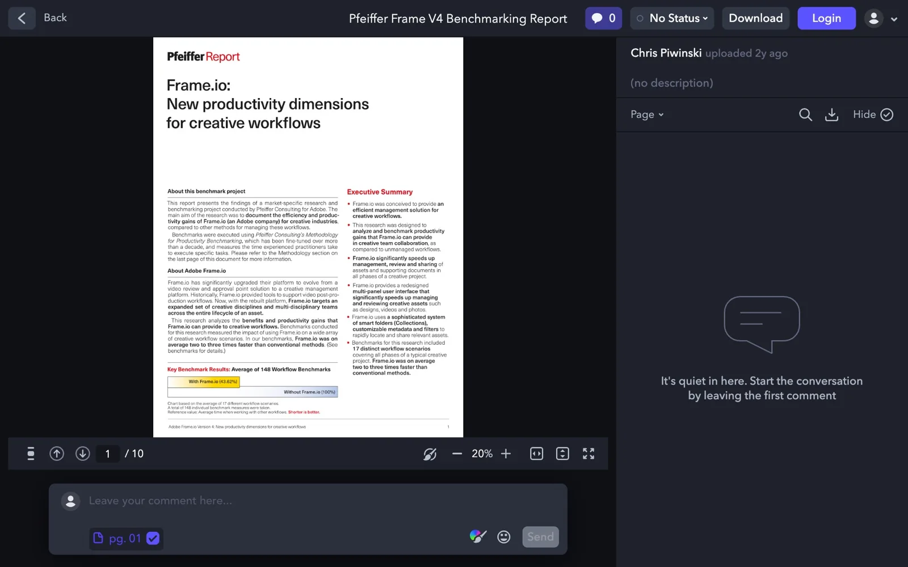The height and width of the screenshot is (567, 908).
Task: Zoom out with the minus button
Action: (x=457, y=454)
